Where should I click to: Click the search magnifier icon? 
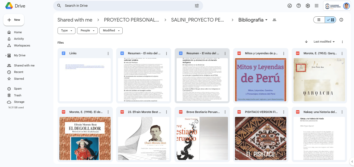pyautogui.click(x=59, y=6)
